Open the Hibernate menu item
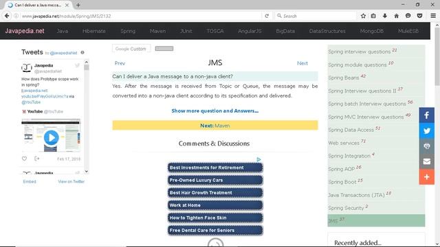The image size is (440, 247). click(x=94, y=31)
